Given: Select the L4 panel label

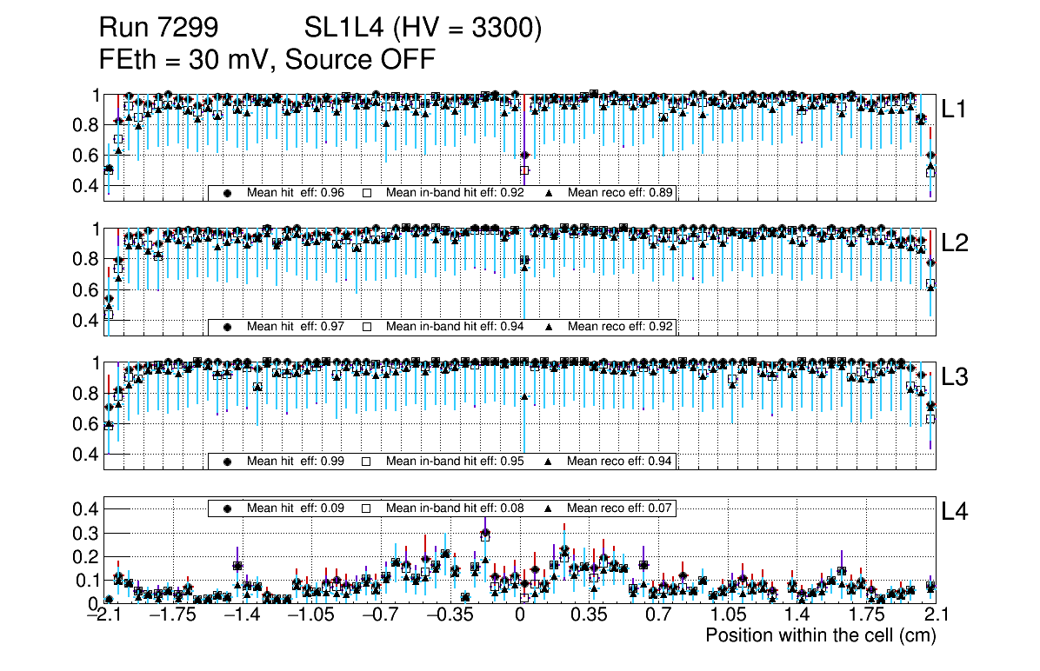Looking at the screenshot, I should tap(955, 512).
